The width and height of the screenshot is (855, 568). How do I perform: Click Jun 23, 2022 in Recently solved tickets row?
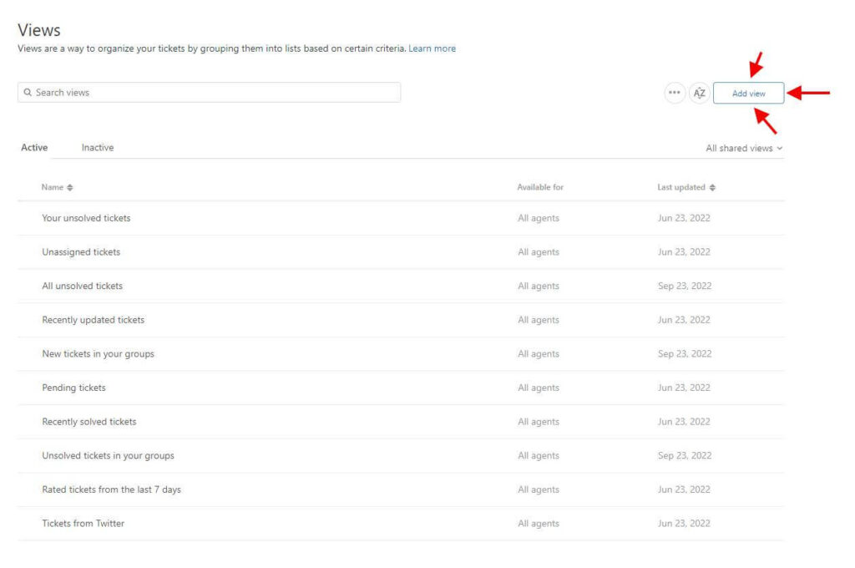[684, 421]
